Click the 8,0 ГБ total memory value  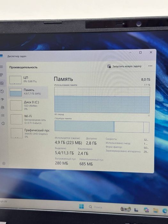tap(146, 80)
